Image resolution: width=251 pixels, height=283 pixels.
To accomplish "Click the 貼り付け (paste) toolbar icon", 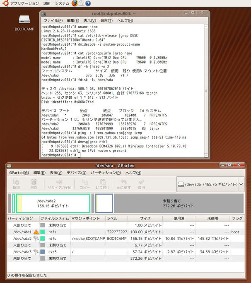I will [103, 182].
